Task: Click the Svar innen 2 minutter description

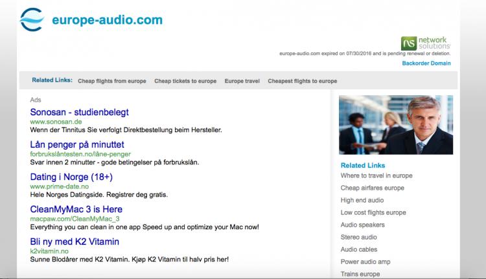Action: pos(114,162)
